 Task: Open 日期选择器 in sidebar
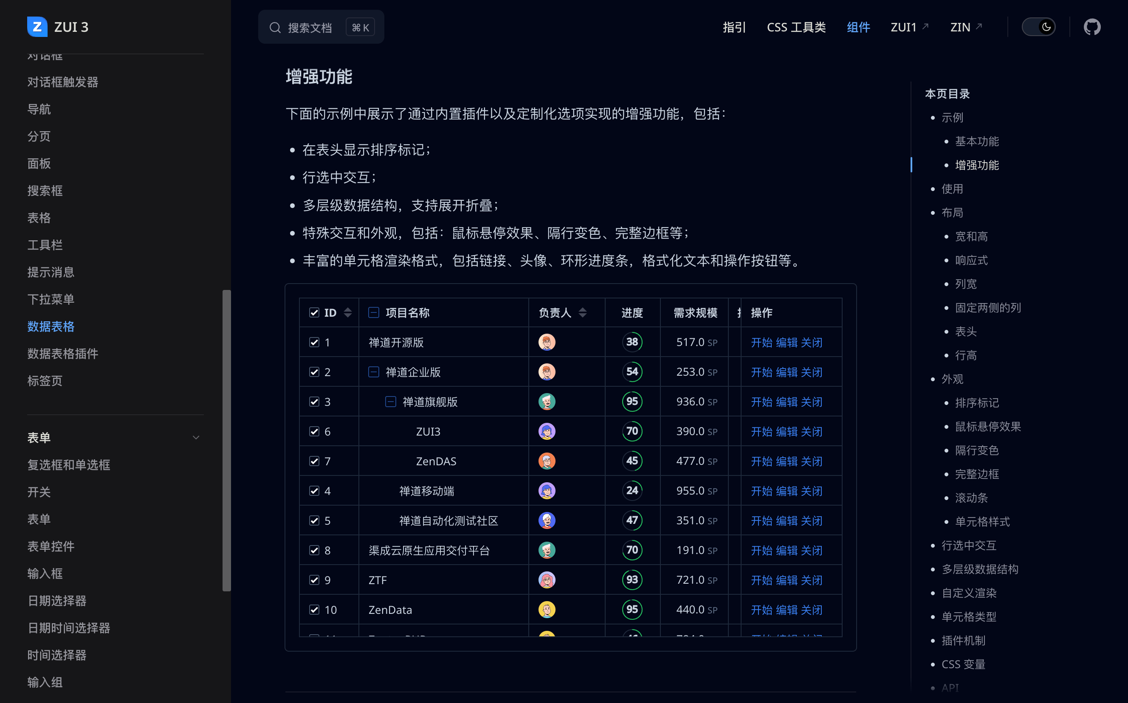coord(57,601)
